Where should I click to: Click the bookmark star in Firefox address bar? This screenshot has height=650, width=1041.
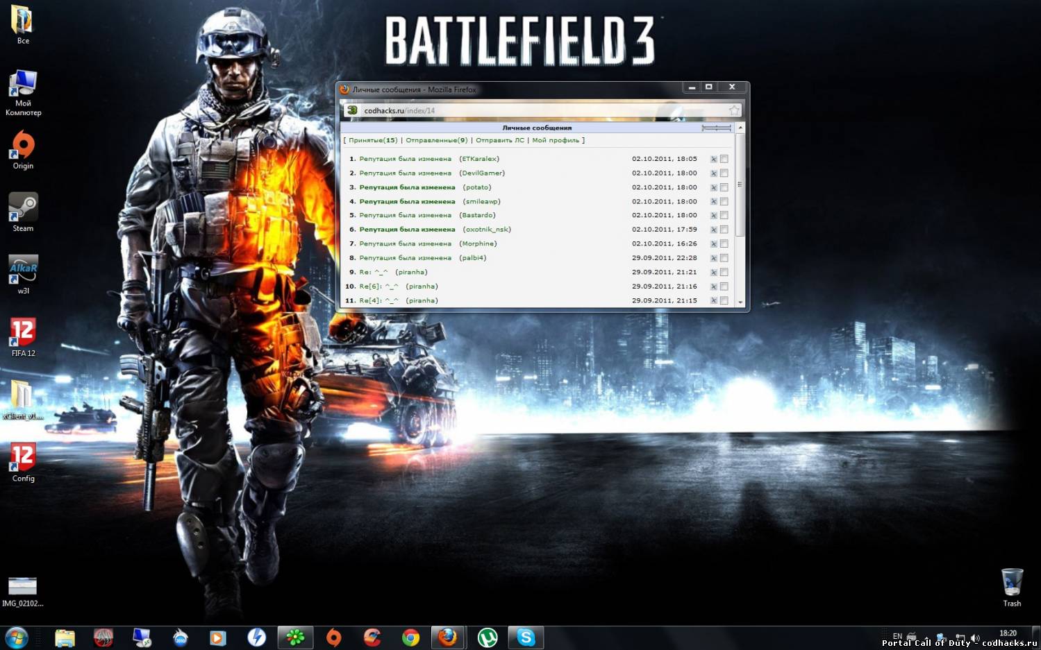tap(733, 110)
